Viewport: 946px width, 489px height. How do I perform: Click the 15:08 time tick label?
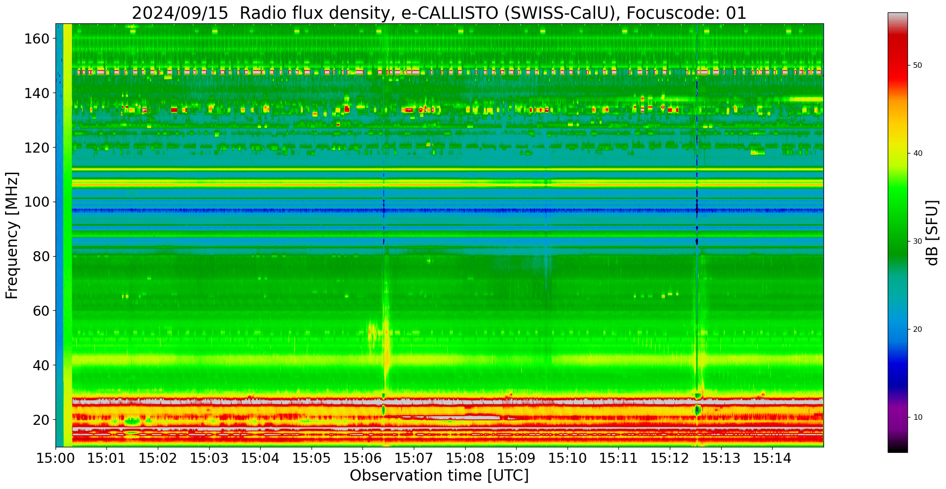465,458
